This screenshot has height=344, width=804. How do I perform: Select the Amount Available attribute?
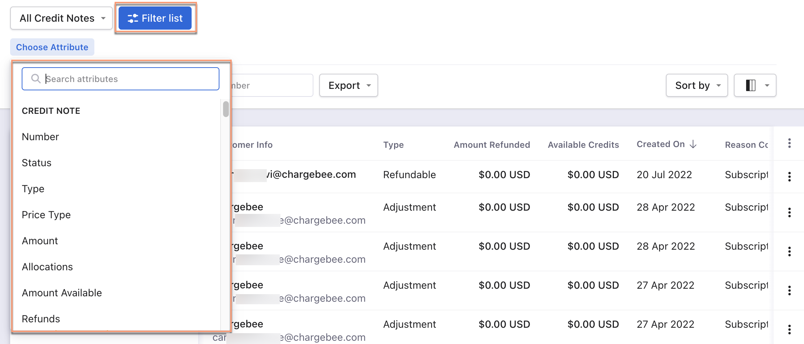click(62, 293)
